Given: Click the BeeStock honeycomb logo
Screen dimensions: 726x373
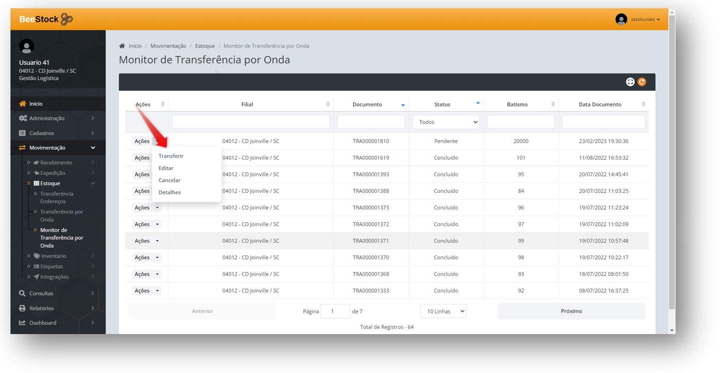Looking at the screenshot, I should click(66, 19).
